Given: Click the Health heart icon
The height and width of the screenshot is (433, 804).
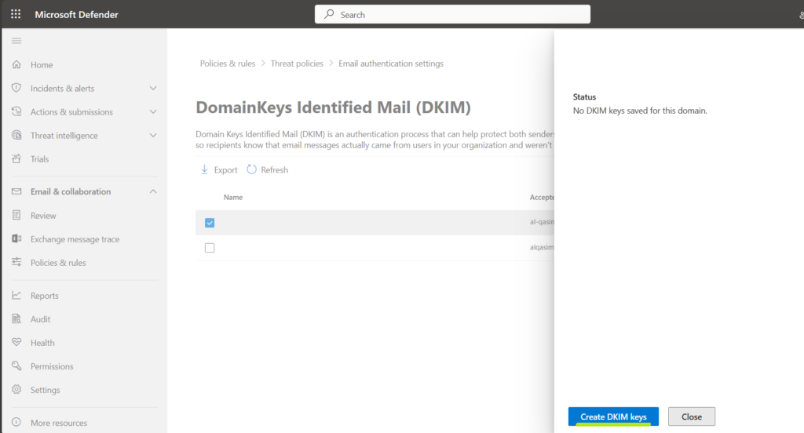Looking at the screenshot, I should [x=16, y=342].
